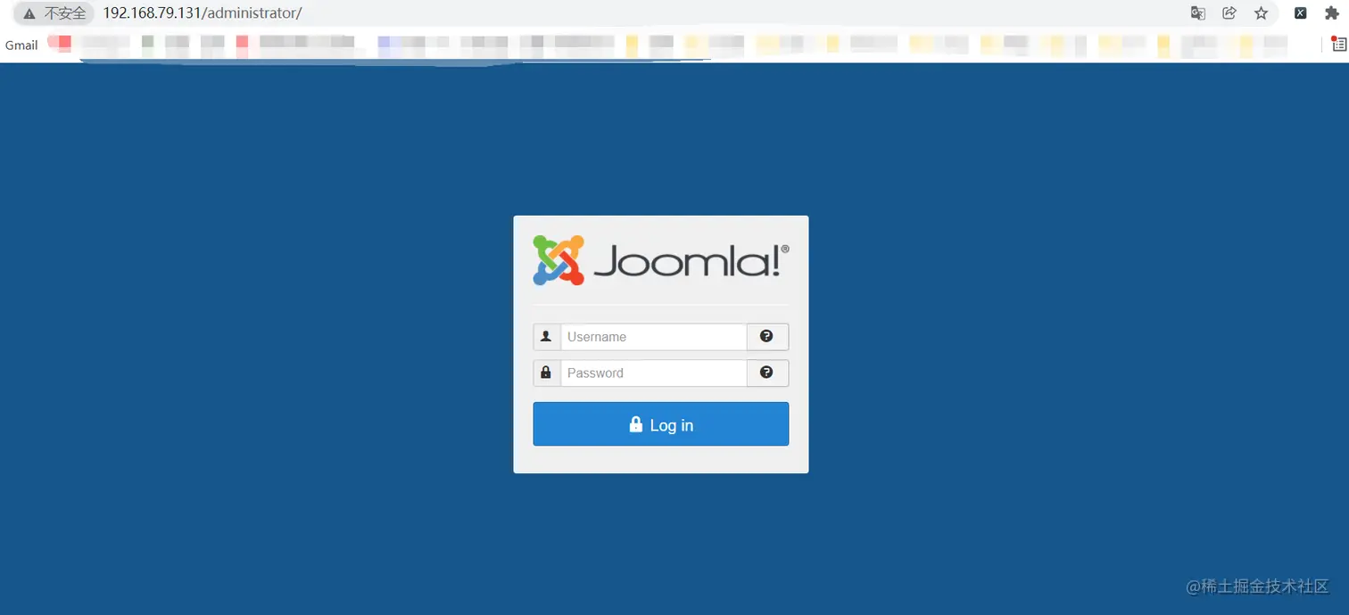The width and height of the screenshot is (1349, 615).
Task: Click the user icon beside Username field
Action: [547, 337]
